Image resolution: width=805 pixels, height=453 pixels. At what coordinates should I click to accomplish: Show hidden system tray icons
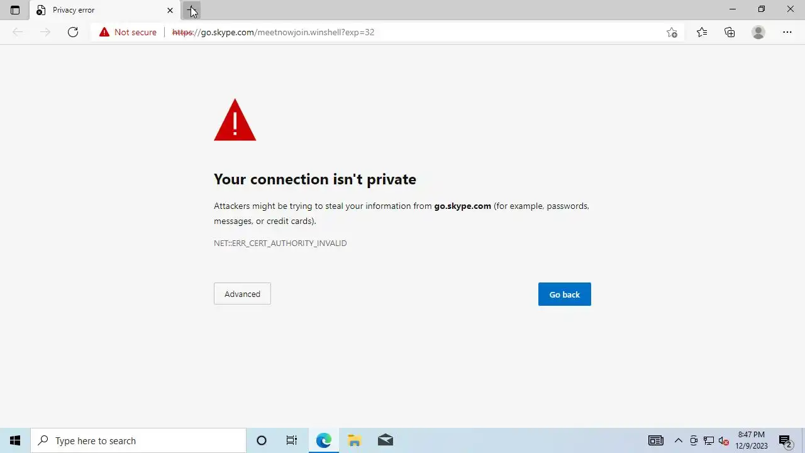point(679,440)
